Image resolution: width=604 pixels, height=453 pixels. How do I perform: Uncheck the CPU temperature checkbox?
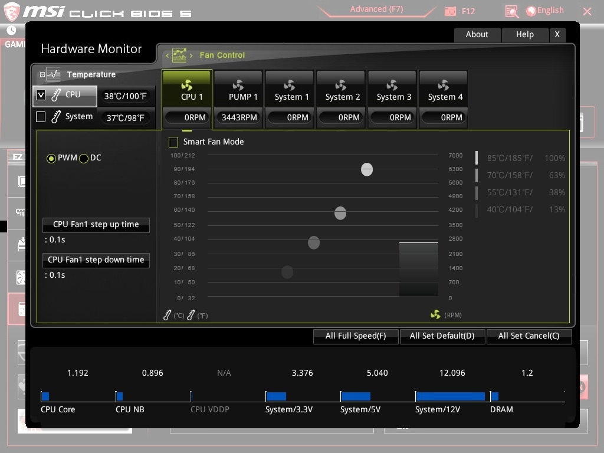(41, 95)
